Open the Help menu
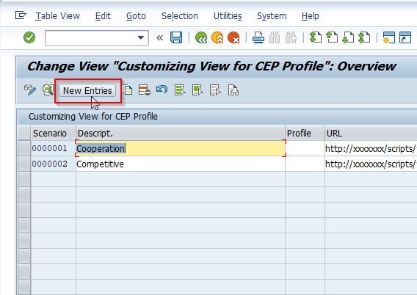 pos(310,16)
